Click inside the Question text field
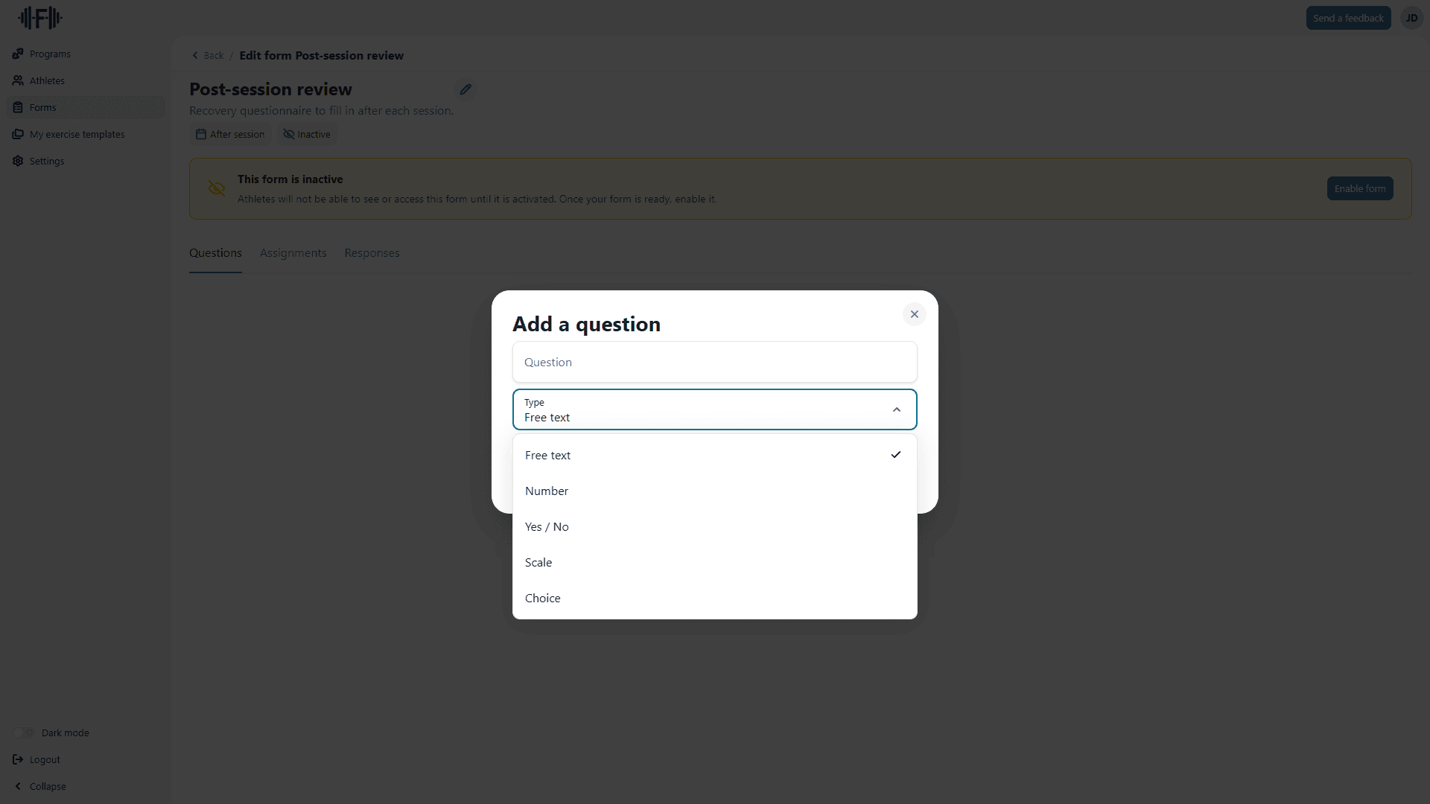Screen dimensions: 1430x804 tap(714, 362)
